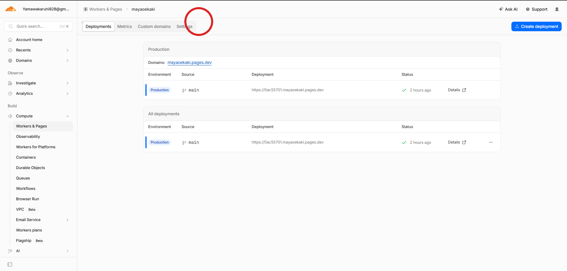
Task: Focus the Quick search field
Action: pyautogui.click(x=39, y=26)
